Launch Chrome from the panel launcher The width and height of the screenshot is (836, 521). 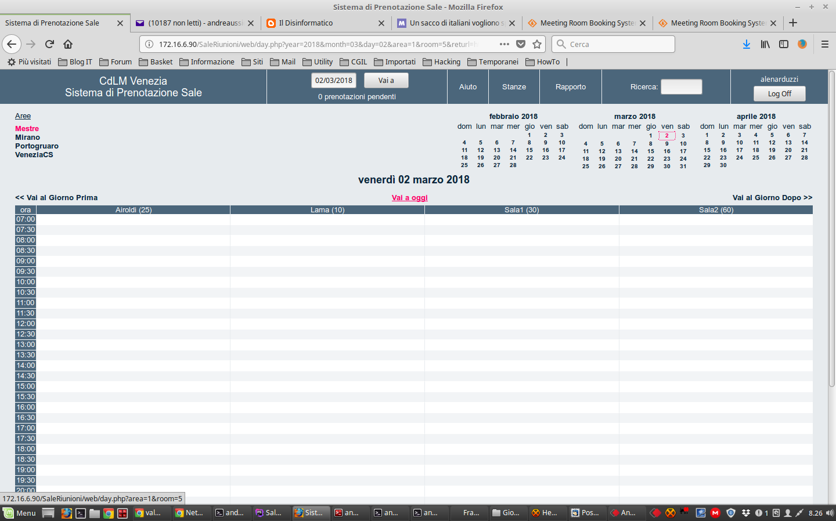(x=109, y=513)
